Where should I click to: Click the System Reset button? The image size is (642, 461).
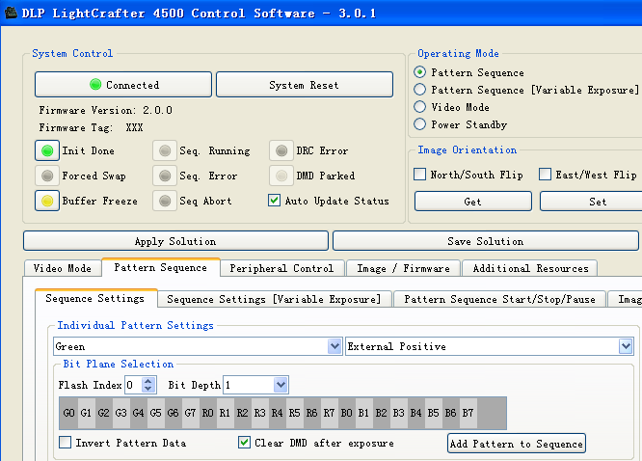point(305,85)
